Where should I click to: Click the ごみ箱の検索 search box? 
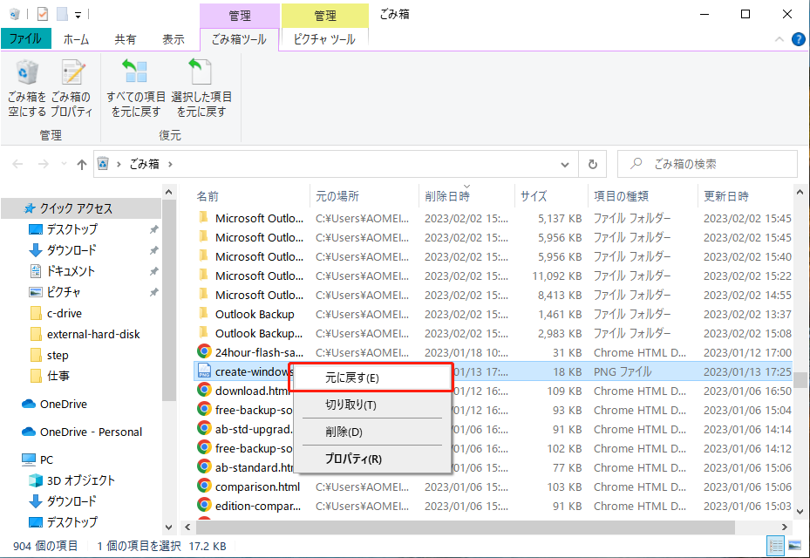click(x=707, y=164)
